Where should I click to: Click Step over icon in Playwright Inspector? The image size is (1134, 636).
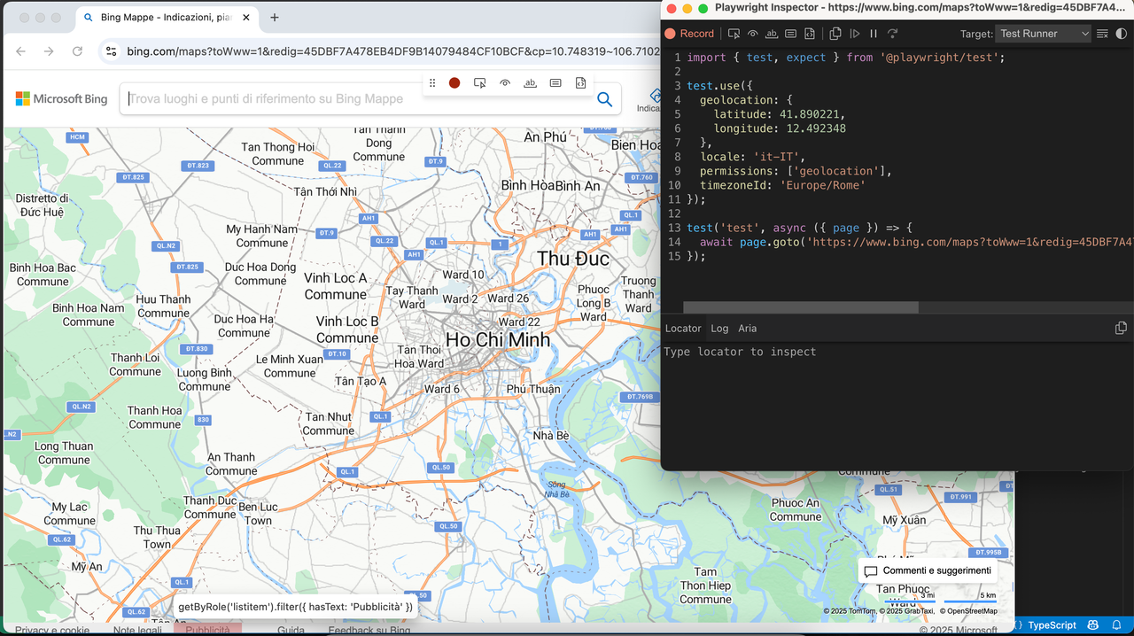(x=893, y=34)
